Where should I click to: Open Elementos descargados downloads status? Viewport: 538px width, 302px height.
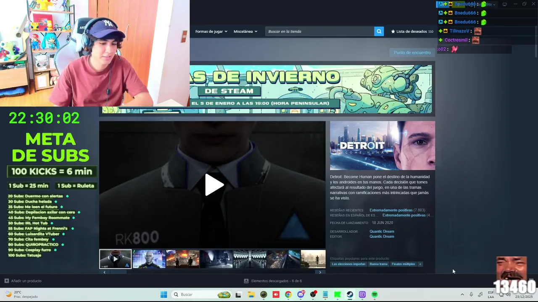273,281
